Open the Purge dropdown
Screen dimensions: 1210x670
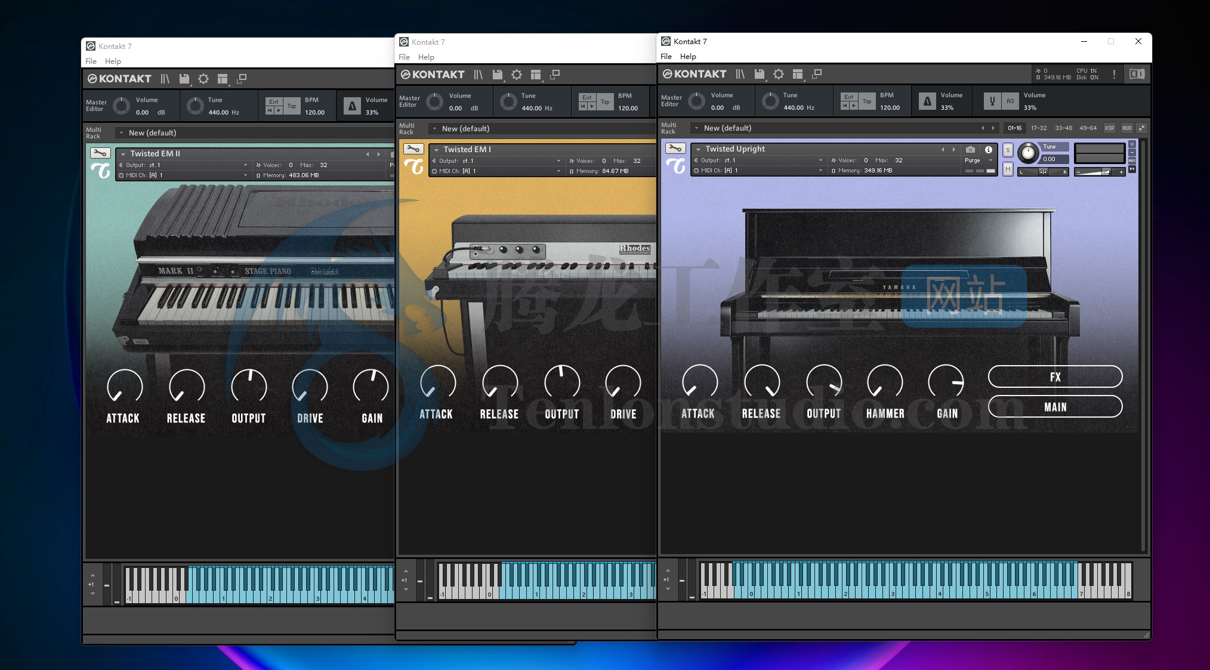coord(979,160)
